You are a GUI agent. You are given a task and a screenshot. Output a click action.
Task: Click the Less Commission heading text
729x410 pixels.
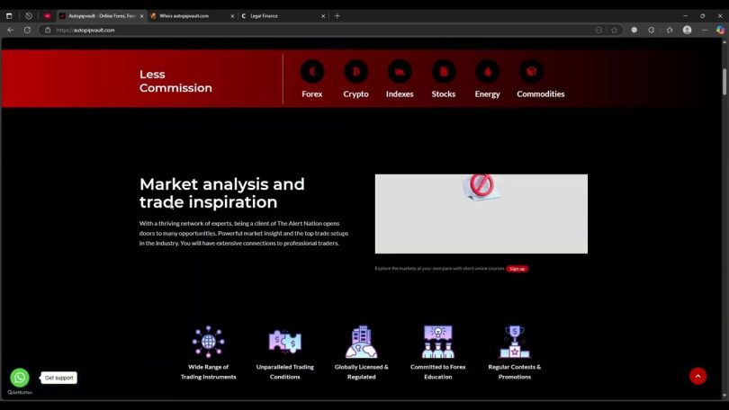tap(175, 81)
